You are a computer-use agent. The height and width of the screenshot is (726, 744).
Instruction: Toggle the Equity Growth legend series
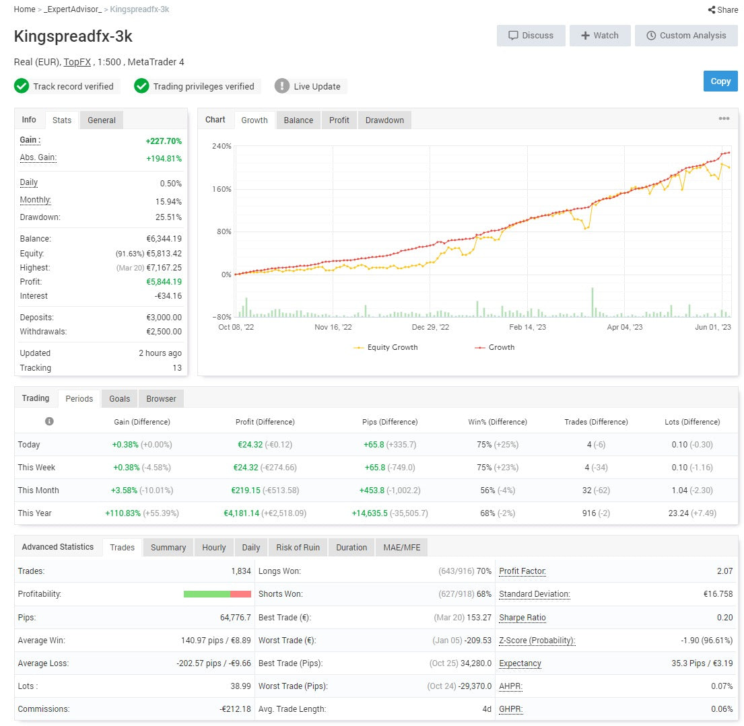385,347
